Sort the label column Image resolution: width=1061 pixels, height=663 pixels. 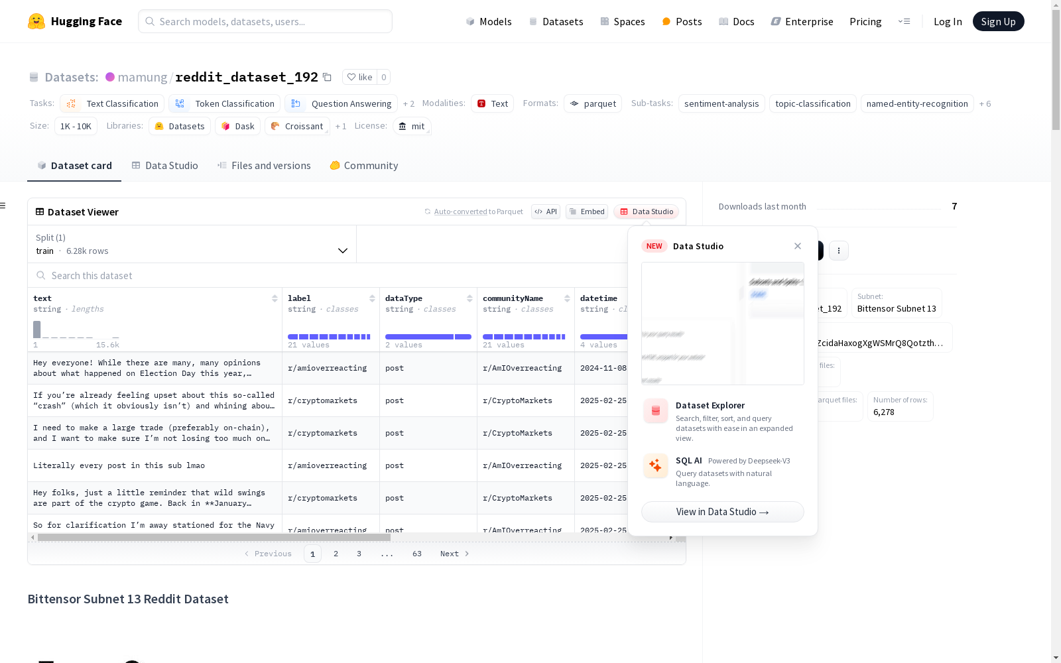tap(372, 298)
